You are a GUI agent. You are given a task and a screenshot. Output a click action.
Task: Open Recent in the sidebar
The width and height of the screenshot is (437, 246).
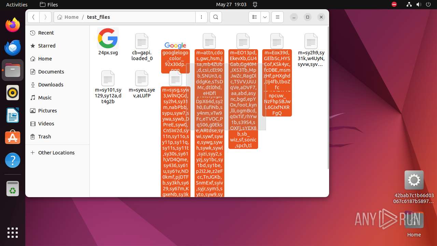57,33
